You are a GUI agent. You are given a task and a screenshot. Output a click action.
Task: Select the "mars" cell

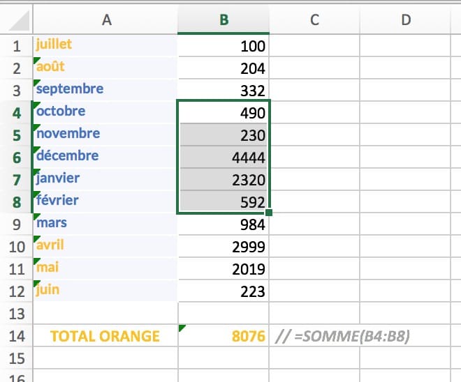pyautogui.click(x=105, y=224)
